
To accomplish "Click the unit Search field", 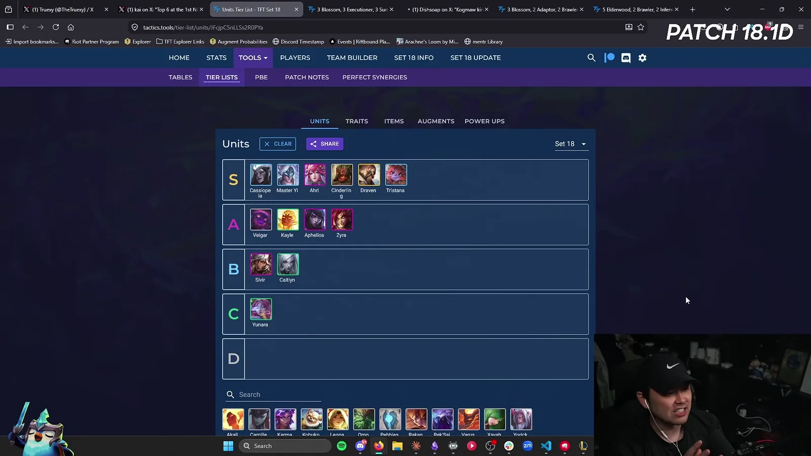I will click(274, 395).
